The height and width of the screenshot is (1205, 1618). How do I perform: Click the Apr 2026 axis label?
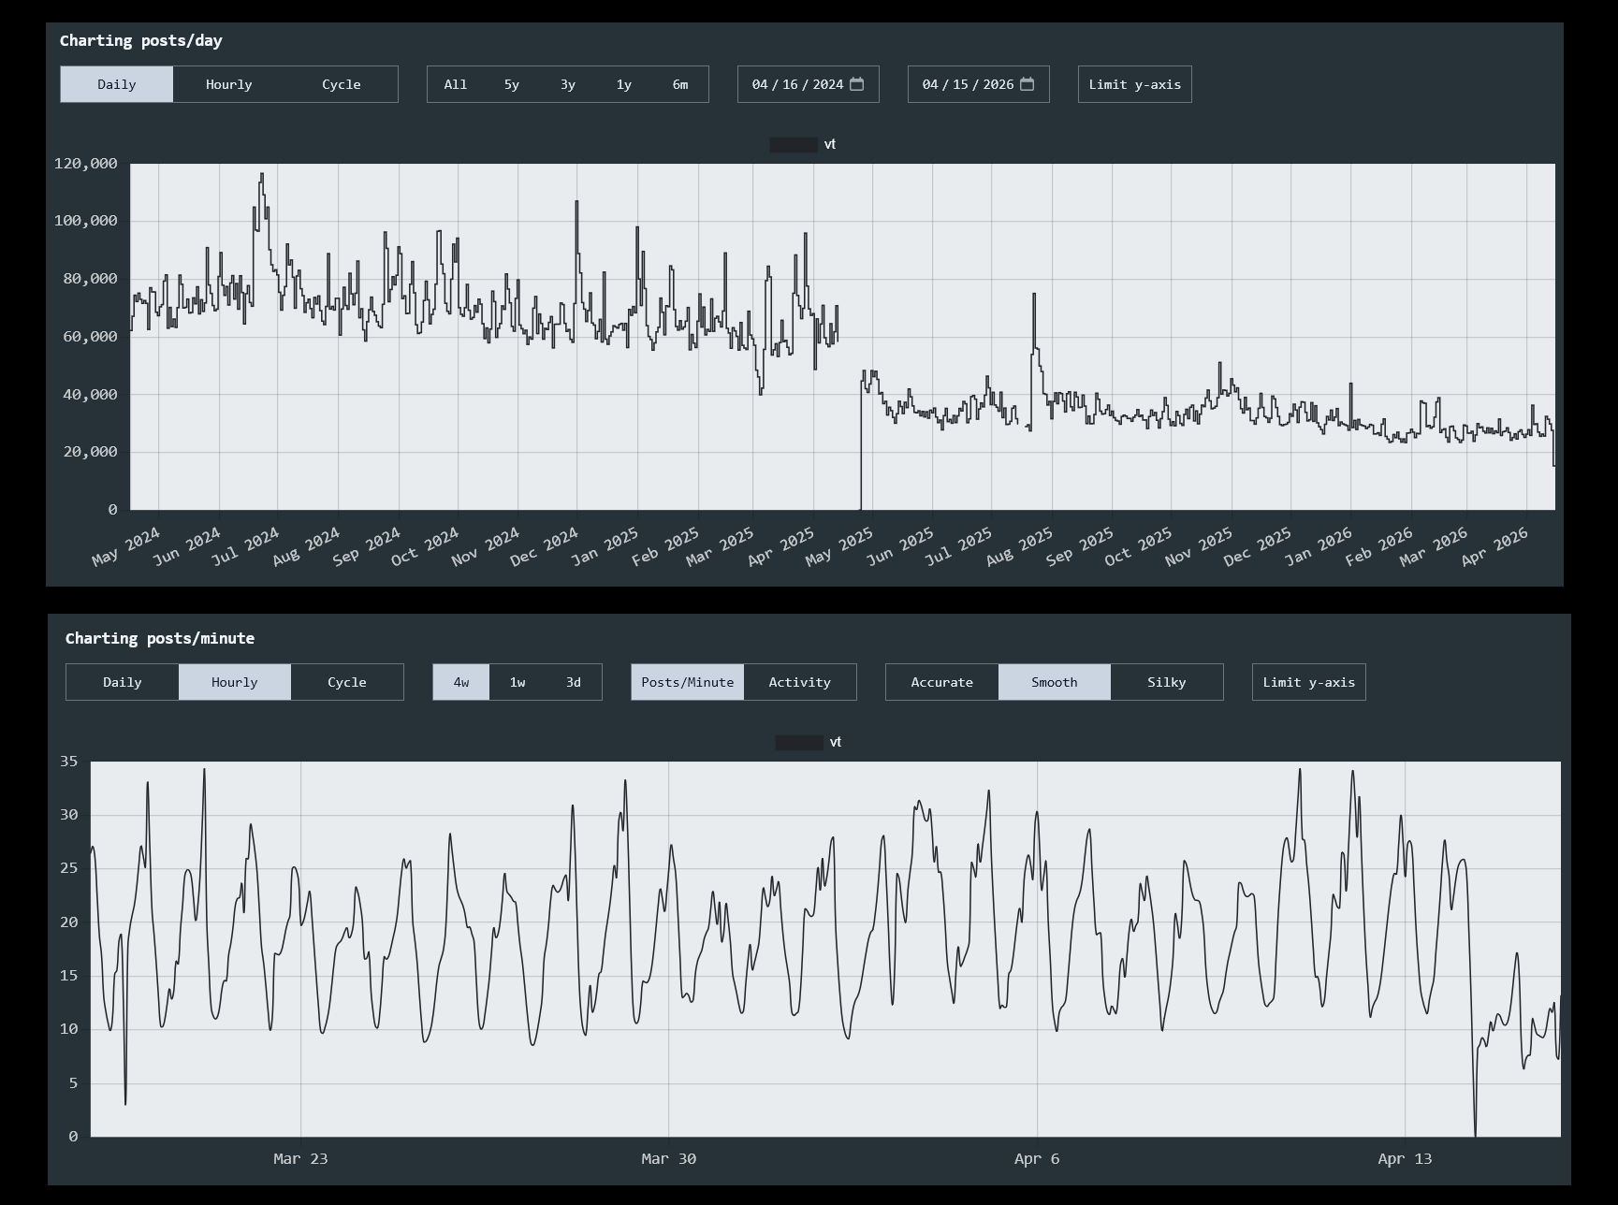[1495, 546]
